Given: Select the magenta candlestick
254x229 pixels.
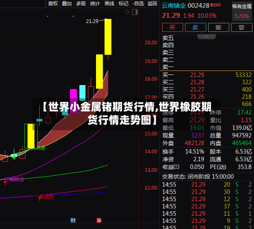Looking at the screenshot, I should (x=74, y=101).
